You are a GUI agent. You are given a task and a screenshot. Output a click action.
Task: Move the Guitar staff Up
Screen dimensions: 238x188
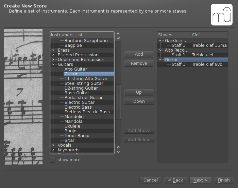139,92
